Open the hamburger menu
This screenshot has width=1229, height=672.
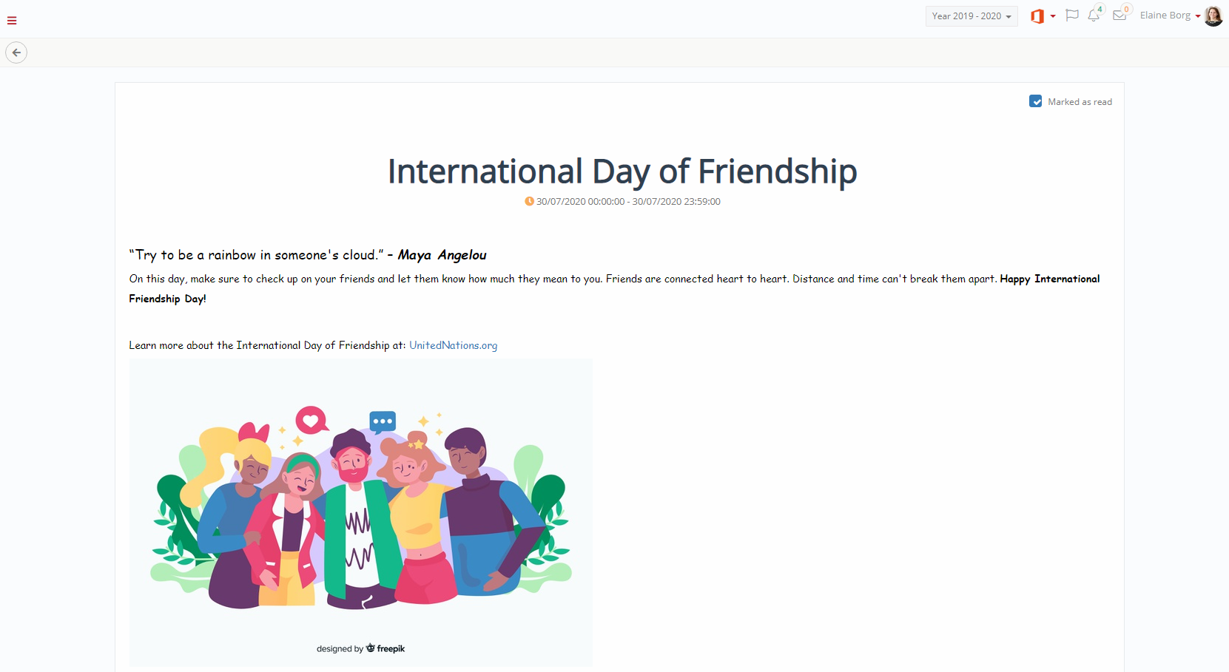click(x=12, y=21)
